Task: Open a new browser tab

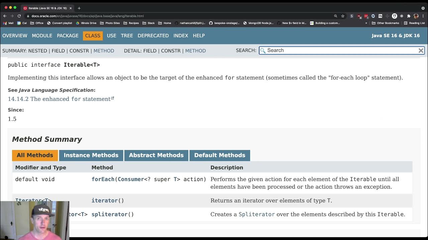Action: pos(79,8)
